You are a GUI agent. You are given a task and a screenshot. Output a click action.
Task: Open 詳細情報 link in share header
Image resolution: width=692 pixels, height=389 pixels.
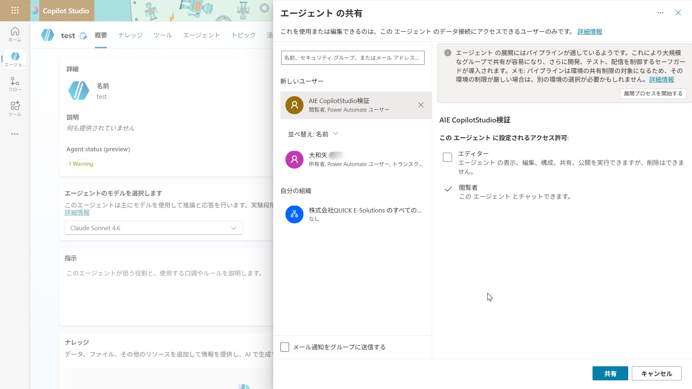tap(590, 32)
